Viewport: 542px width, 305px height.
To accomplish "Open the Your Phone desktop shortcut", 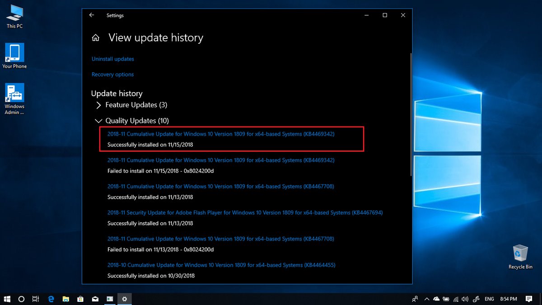I will point(14,56).
